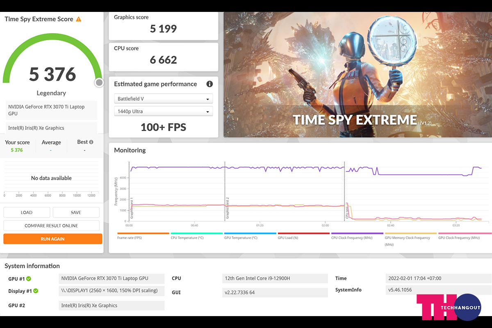Click the GPU #2 Intel Iris Xe value
This screenshot has width=492, height=328.
pyautogui.click(x=112, y=305)
